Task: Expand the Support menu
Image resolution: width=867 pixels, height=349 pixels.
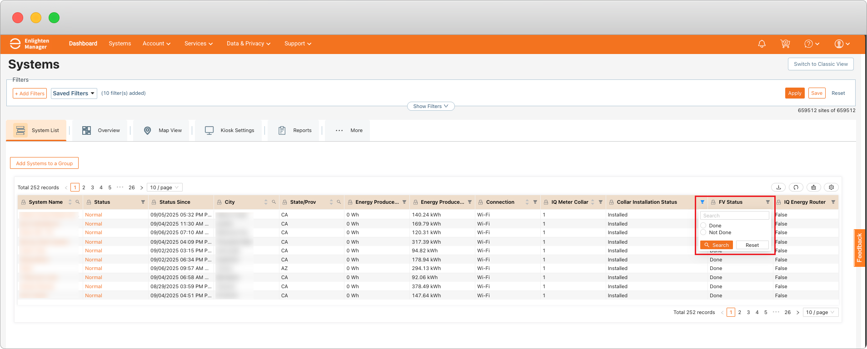Action: click(298, 44)
